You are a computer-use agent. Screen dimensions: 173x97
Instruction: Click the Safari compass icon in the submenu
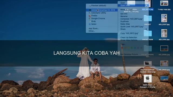coord(90,24)
